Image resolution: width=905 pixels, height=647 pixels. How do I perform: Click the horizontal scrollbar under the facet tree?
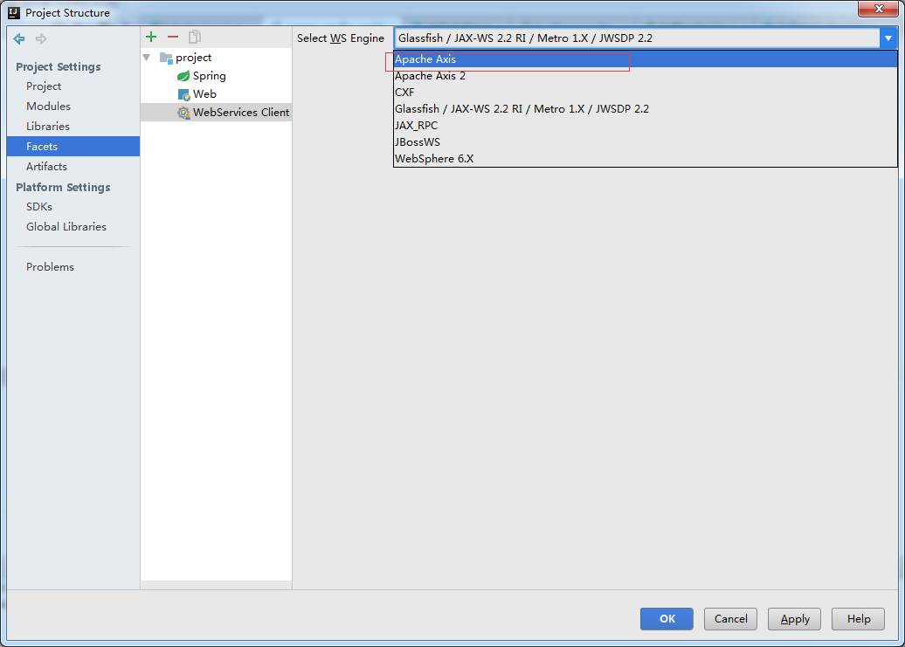pyautogui.click(x=217, y=585)
